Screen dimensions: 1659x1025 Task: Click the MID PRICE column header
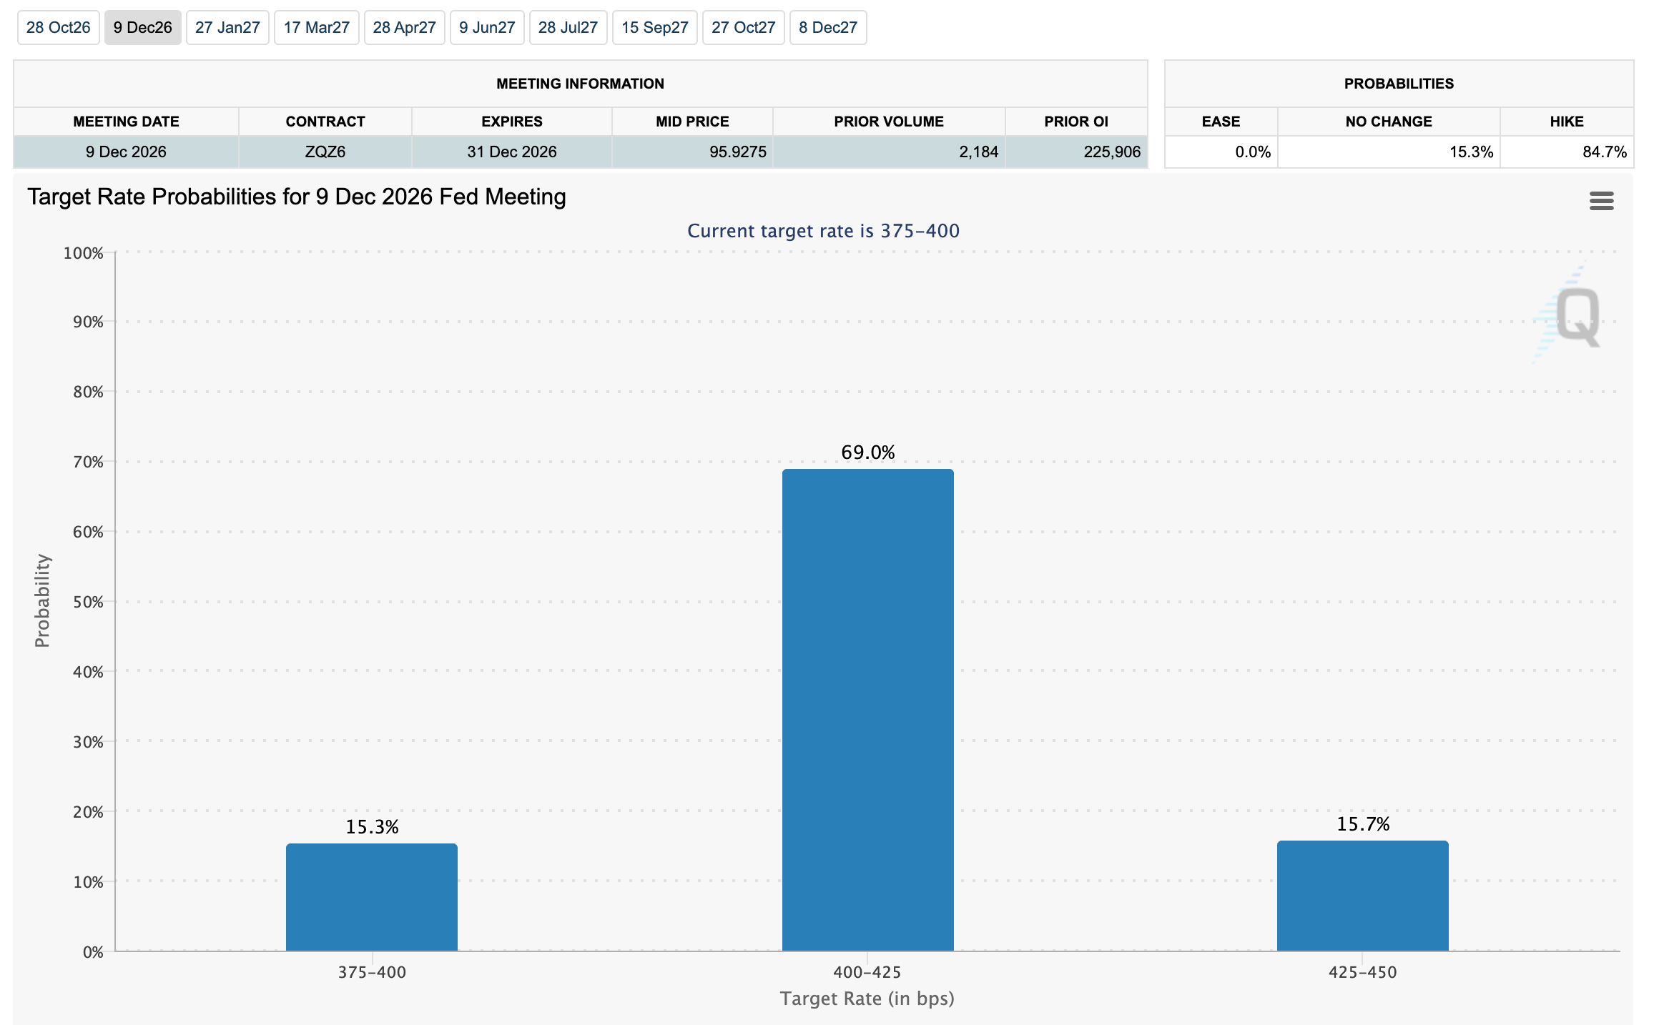[692, 122]
